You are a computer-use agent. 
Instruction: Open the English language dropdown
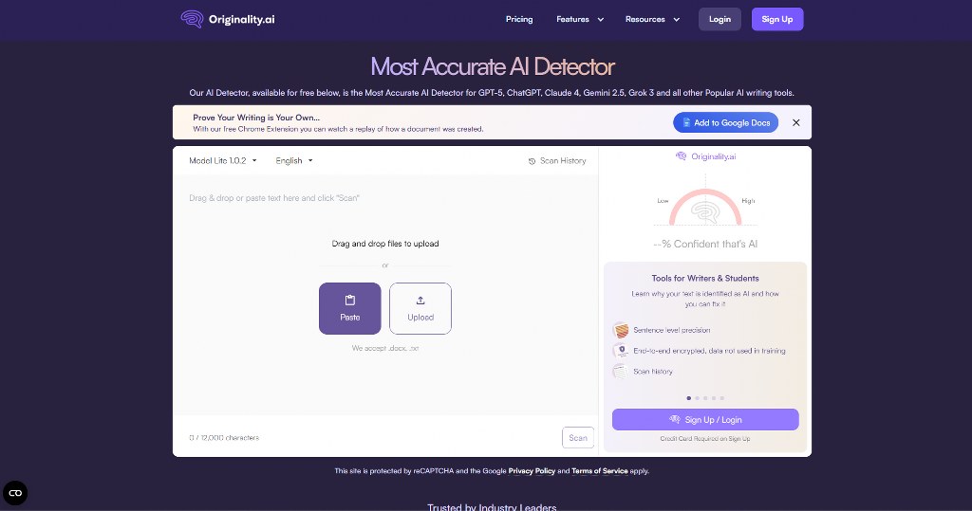point(294,160)
